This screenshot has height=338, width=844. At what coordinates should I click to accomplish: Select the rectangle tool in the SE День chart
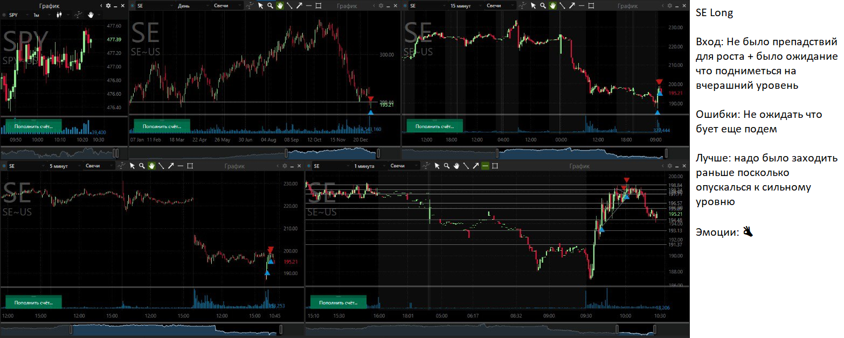click(319, 6)
